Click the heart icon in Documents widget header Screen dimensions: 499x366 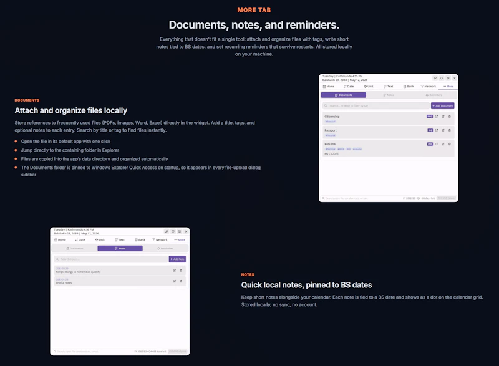tap(442, 78)
